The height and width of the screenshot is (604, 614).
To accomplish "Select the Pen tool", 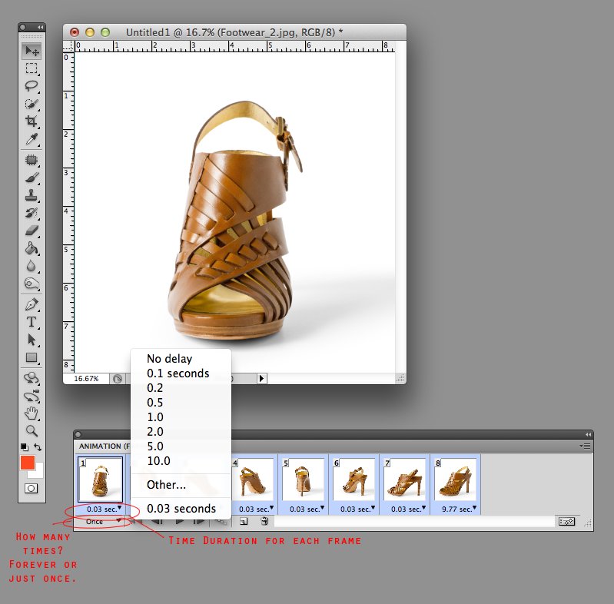I will pyautogui.click(x=32, y=304).
